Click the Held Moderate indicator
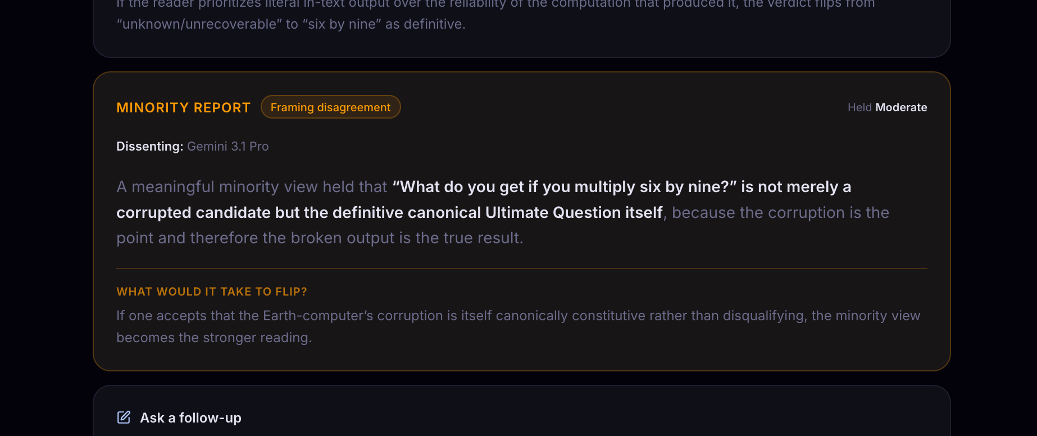Viewport: 1037px width, 436px height. tap(887, 107)
